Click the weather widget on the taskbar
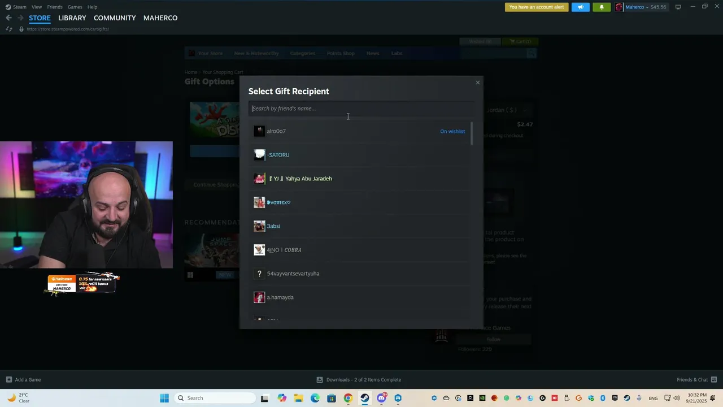723x407 pixels. click(18, 398)
